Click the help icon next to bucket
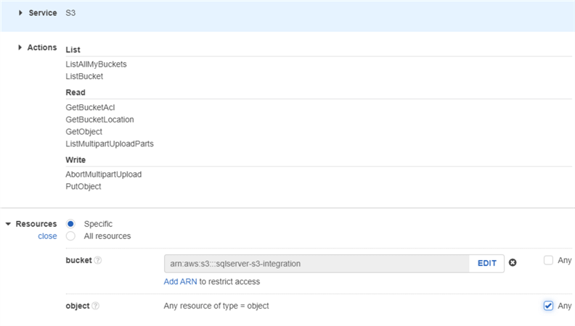The height and width of the screenshot is (326, 575). click(97, 260)
